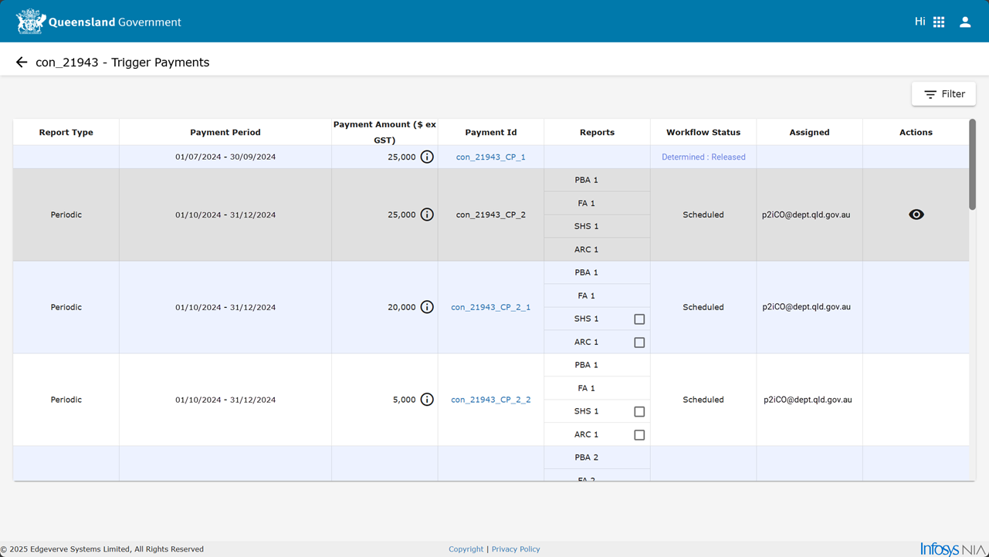The width and height of the screenshot is (989, 557).
Task: Show info for the con_21943_CP_1 amount
Action: point(427,157)
